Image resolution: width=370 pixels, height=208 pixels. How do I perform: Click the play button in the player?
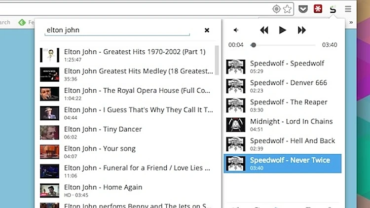[x=282, y=30]
